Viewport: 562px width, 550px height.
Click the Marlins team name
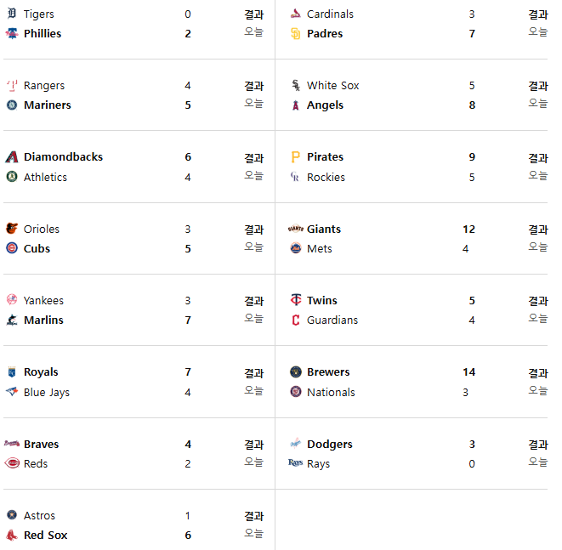(x=43, y=320)
